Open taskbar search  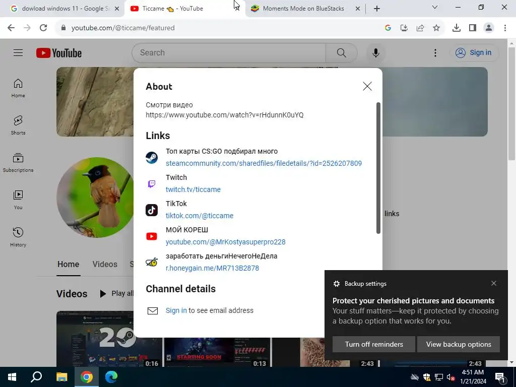(x=36, y=377)
